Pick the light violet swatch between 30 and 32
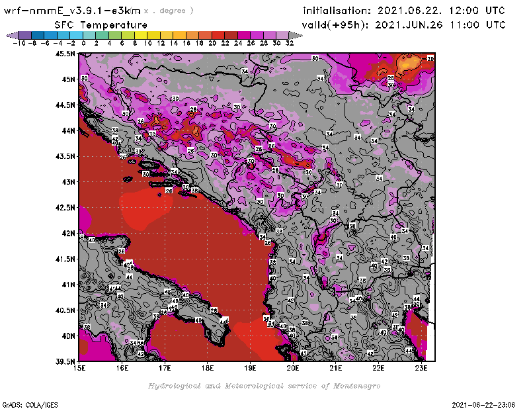 coord(283,35)
